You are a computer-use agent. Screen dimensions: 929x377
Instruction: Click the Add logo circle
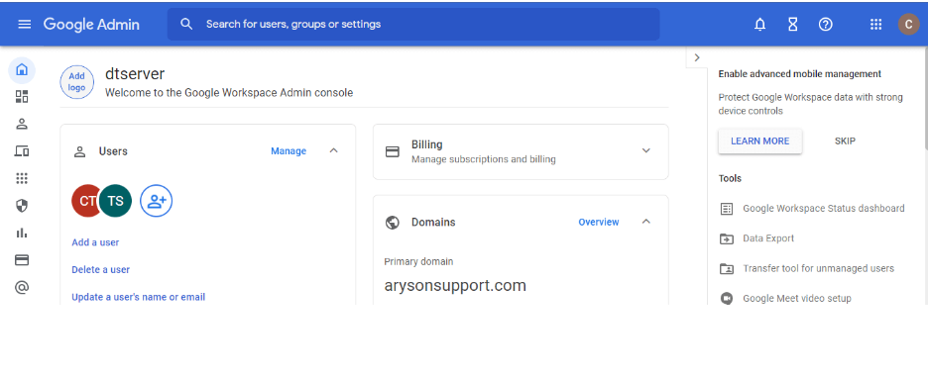click(x=77, y=82)
